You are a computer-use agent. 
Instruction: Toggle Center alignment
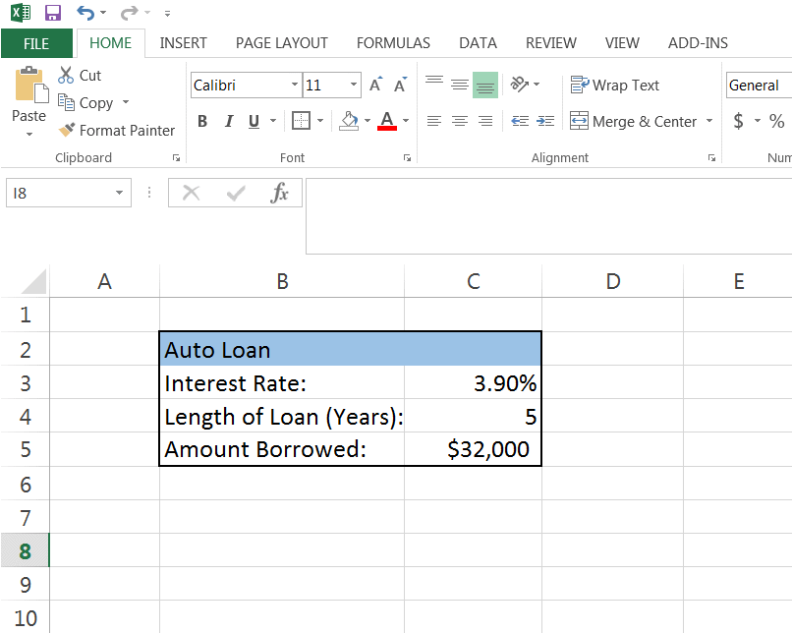(460, 121)
